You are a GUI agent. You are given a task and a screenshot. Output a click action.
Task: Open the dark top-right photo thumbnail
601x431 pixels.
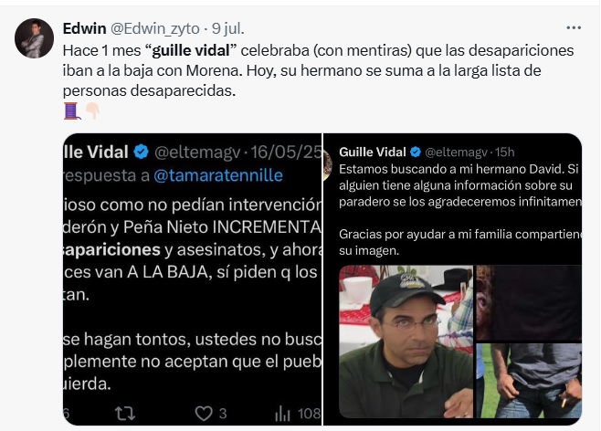point(529,302)
